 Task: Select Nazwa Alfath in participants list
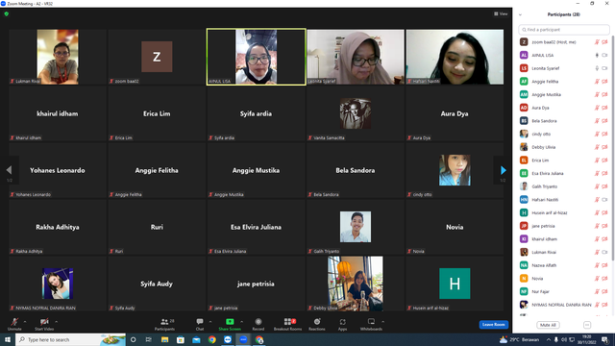pyautogui.click(x=564, y=265)
